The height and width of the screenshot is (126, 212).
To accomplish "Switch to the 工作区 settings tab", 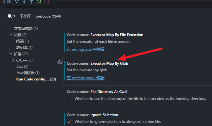I will (x=25, y=16).
